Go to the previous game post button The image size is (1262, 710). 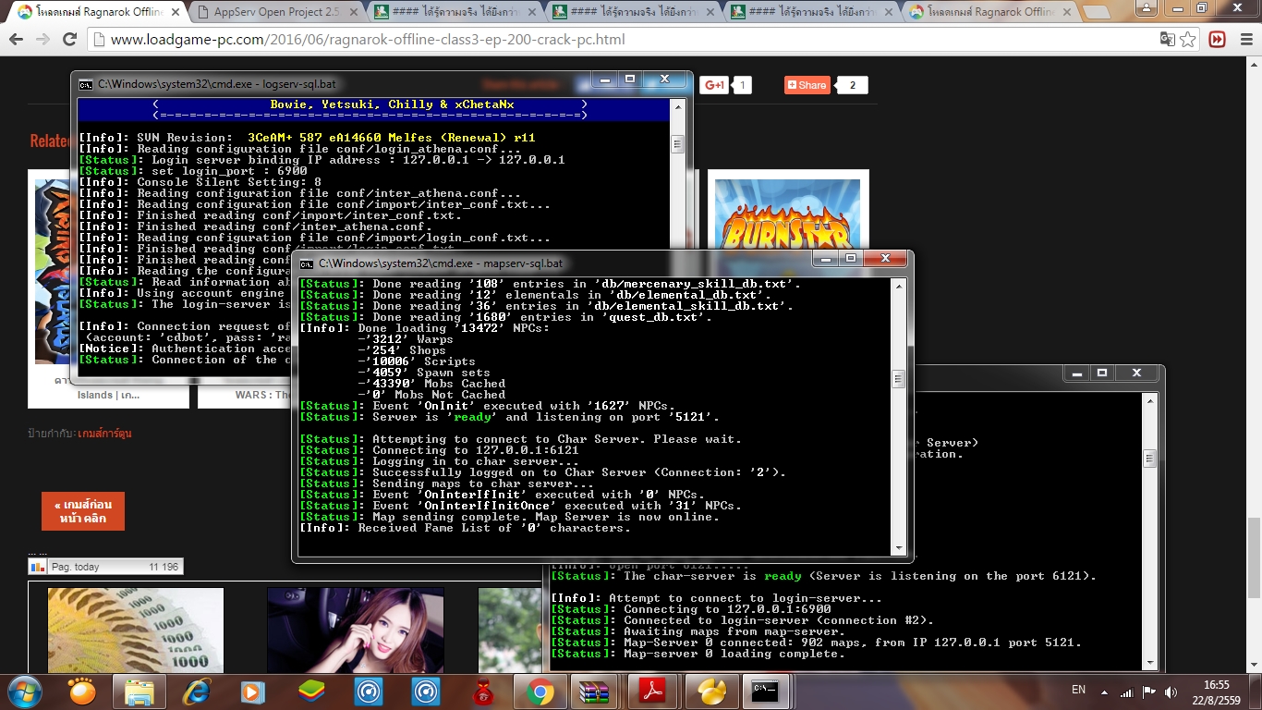pos(83,511)
